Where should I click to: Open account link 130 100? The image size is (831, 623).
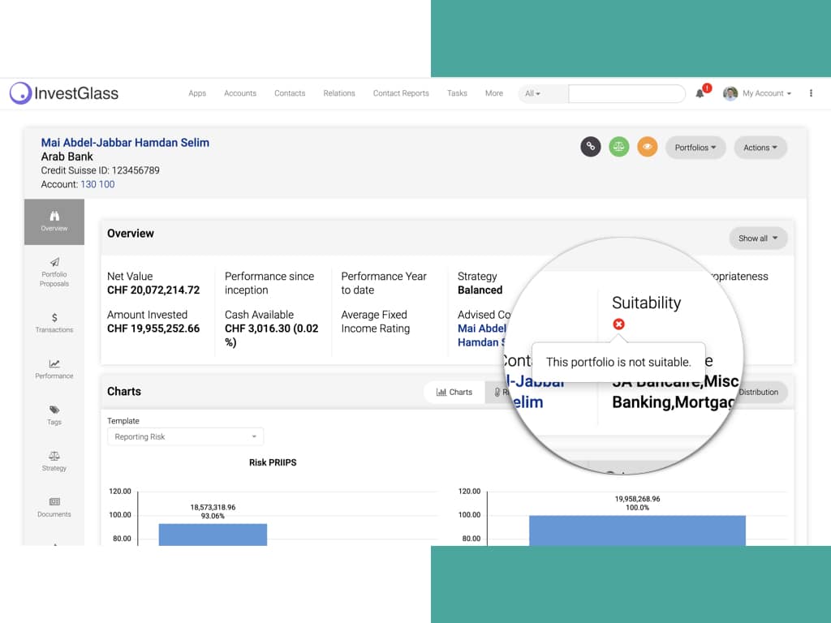pos(97,184)
